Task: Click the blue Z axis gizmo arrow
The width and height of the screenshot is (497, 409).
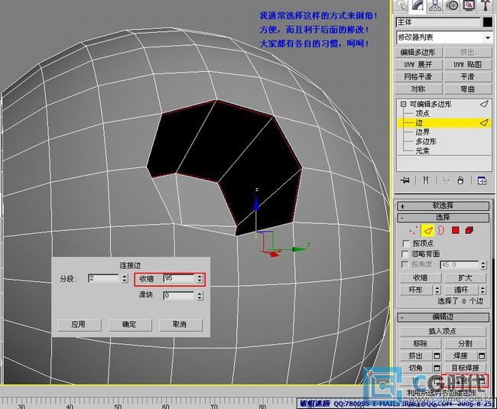Action: (x=256, y=203)
